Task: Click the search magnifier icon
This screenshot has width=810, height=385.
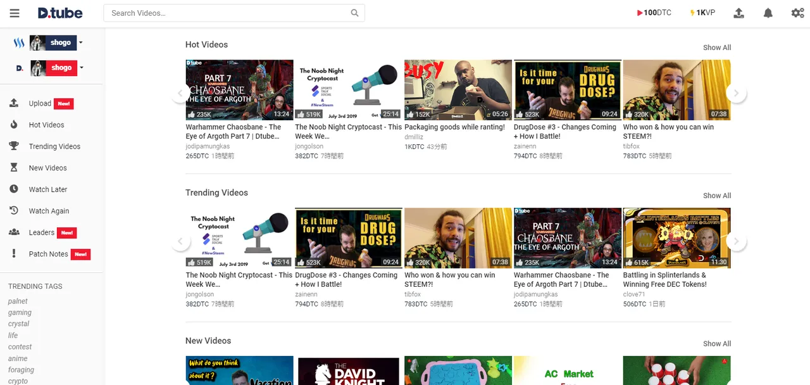Action: 355,13
